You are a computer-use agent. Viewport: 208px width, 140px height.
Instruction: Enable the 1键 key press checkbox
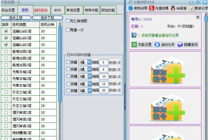tap(68, 62)
